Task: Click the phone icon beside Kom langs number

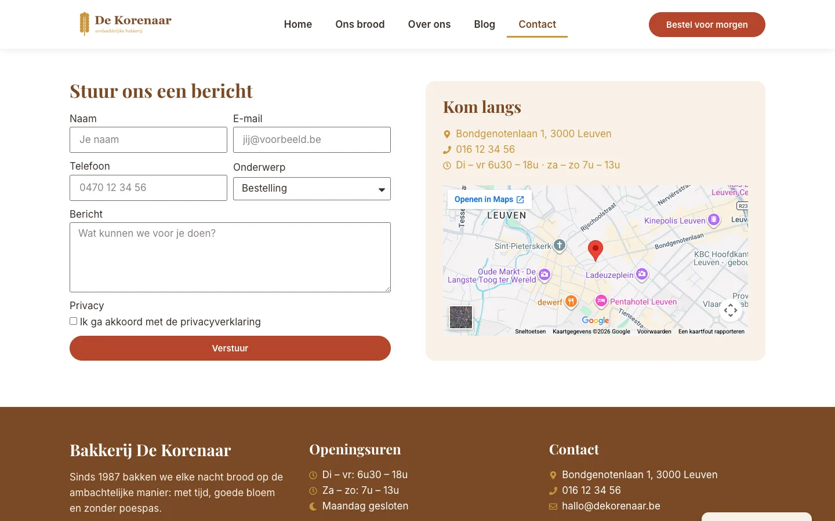Action: pos(447,150)
